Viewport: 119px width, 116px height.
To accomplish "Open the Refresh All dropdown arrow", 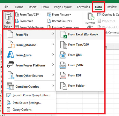I will [92, 27].
